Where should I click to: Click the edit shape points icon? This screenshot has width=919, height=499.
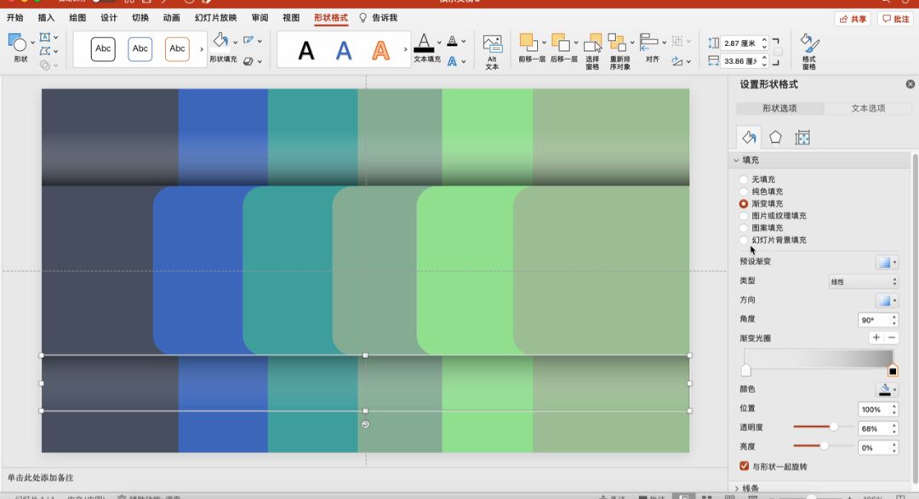pyautogui.click(x=45, y=52)
